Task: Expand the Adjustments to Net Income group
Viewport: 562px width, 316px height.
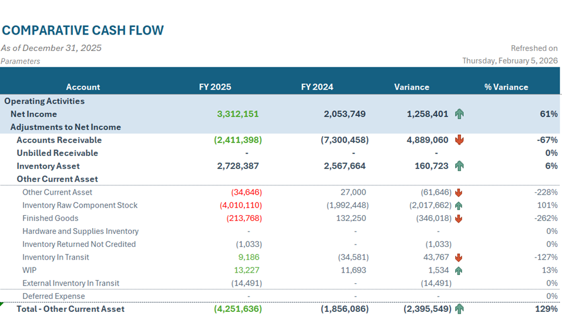Action: pos(66,127)
